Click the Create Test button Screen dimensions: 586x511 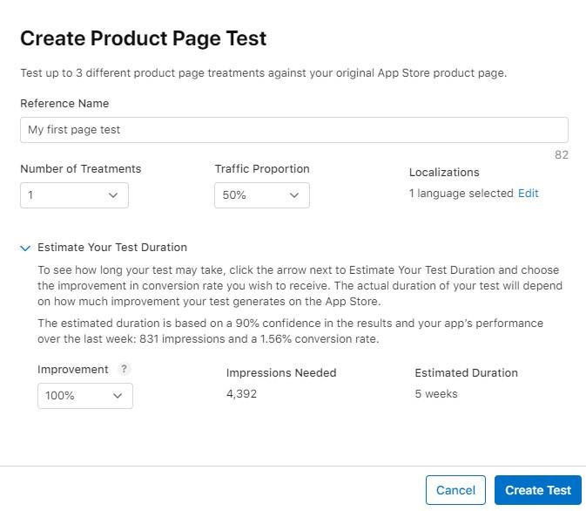pyautogui.click(x=538, y=490)
